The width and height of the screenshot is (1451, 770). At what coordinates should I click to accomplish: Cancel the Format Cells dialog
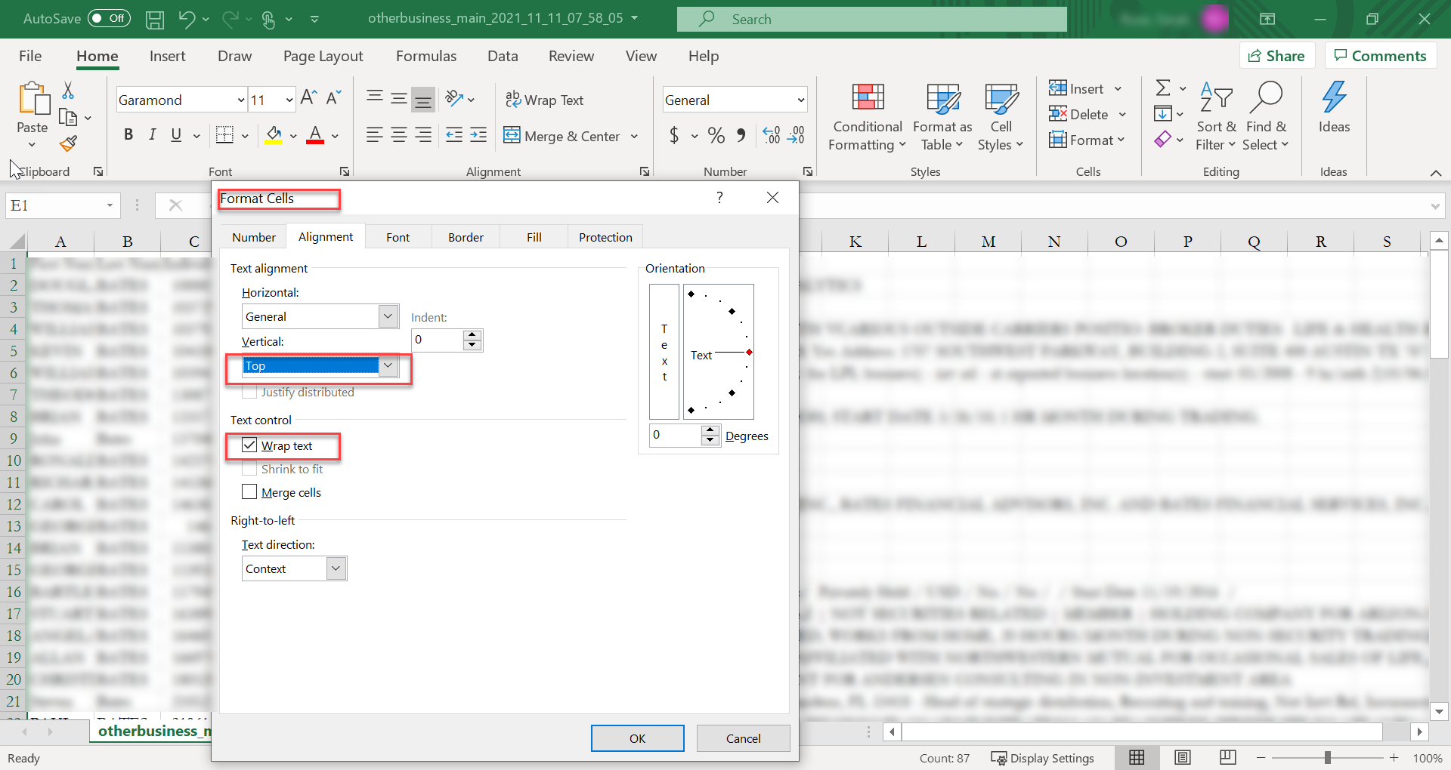click(743, 738)
